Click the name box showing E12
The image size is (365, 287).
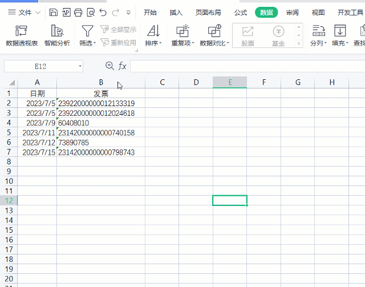coord(40,66)
